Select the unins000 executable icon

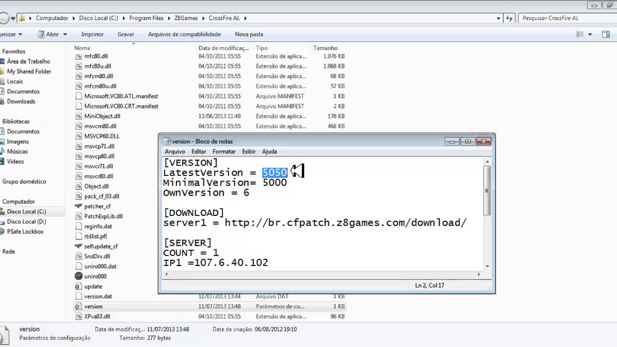tap(79, 276)
